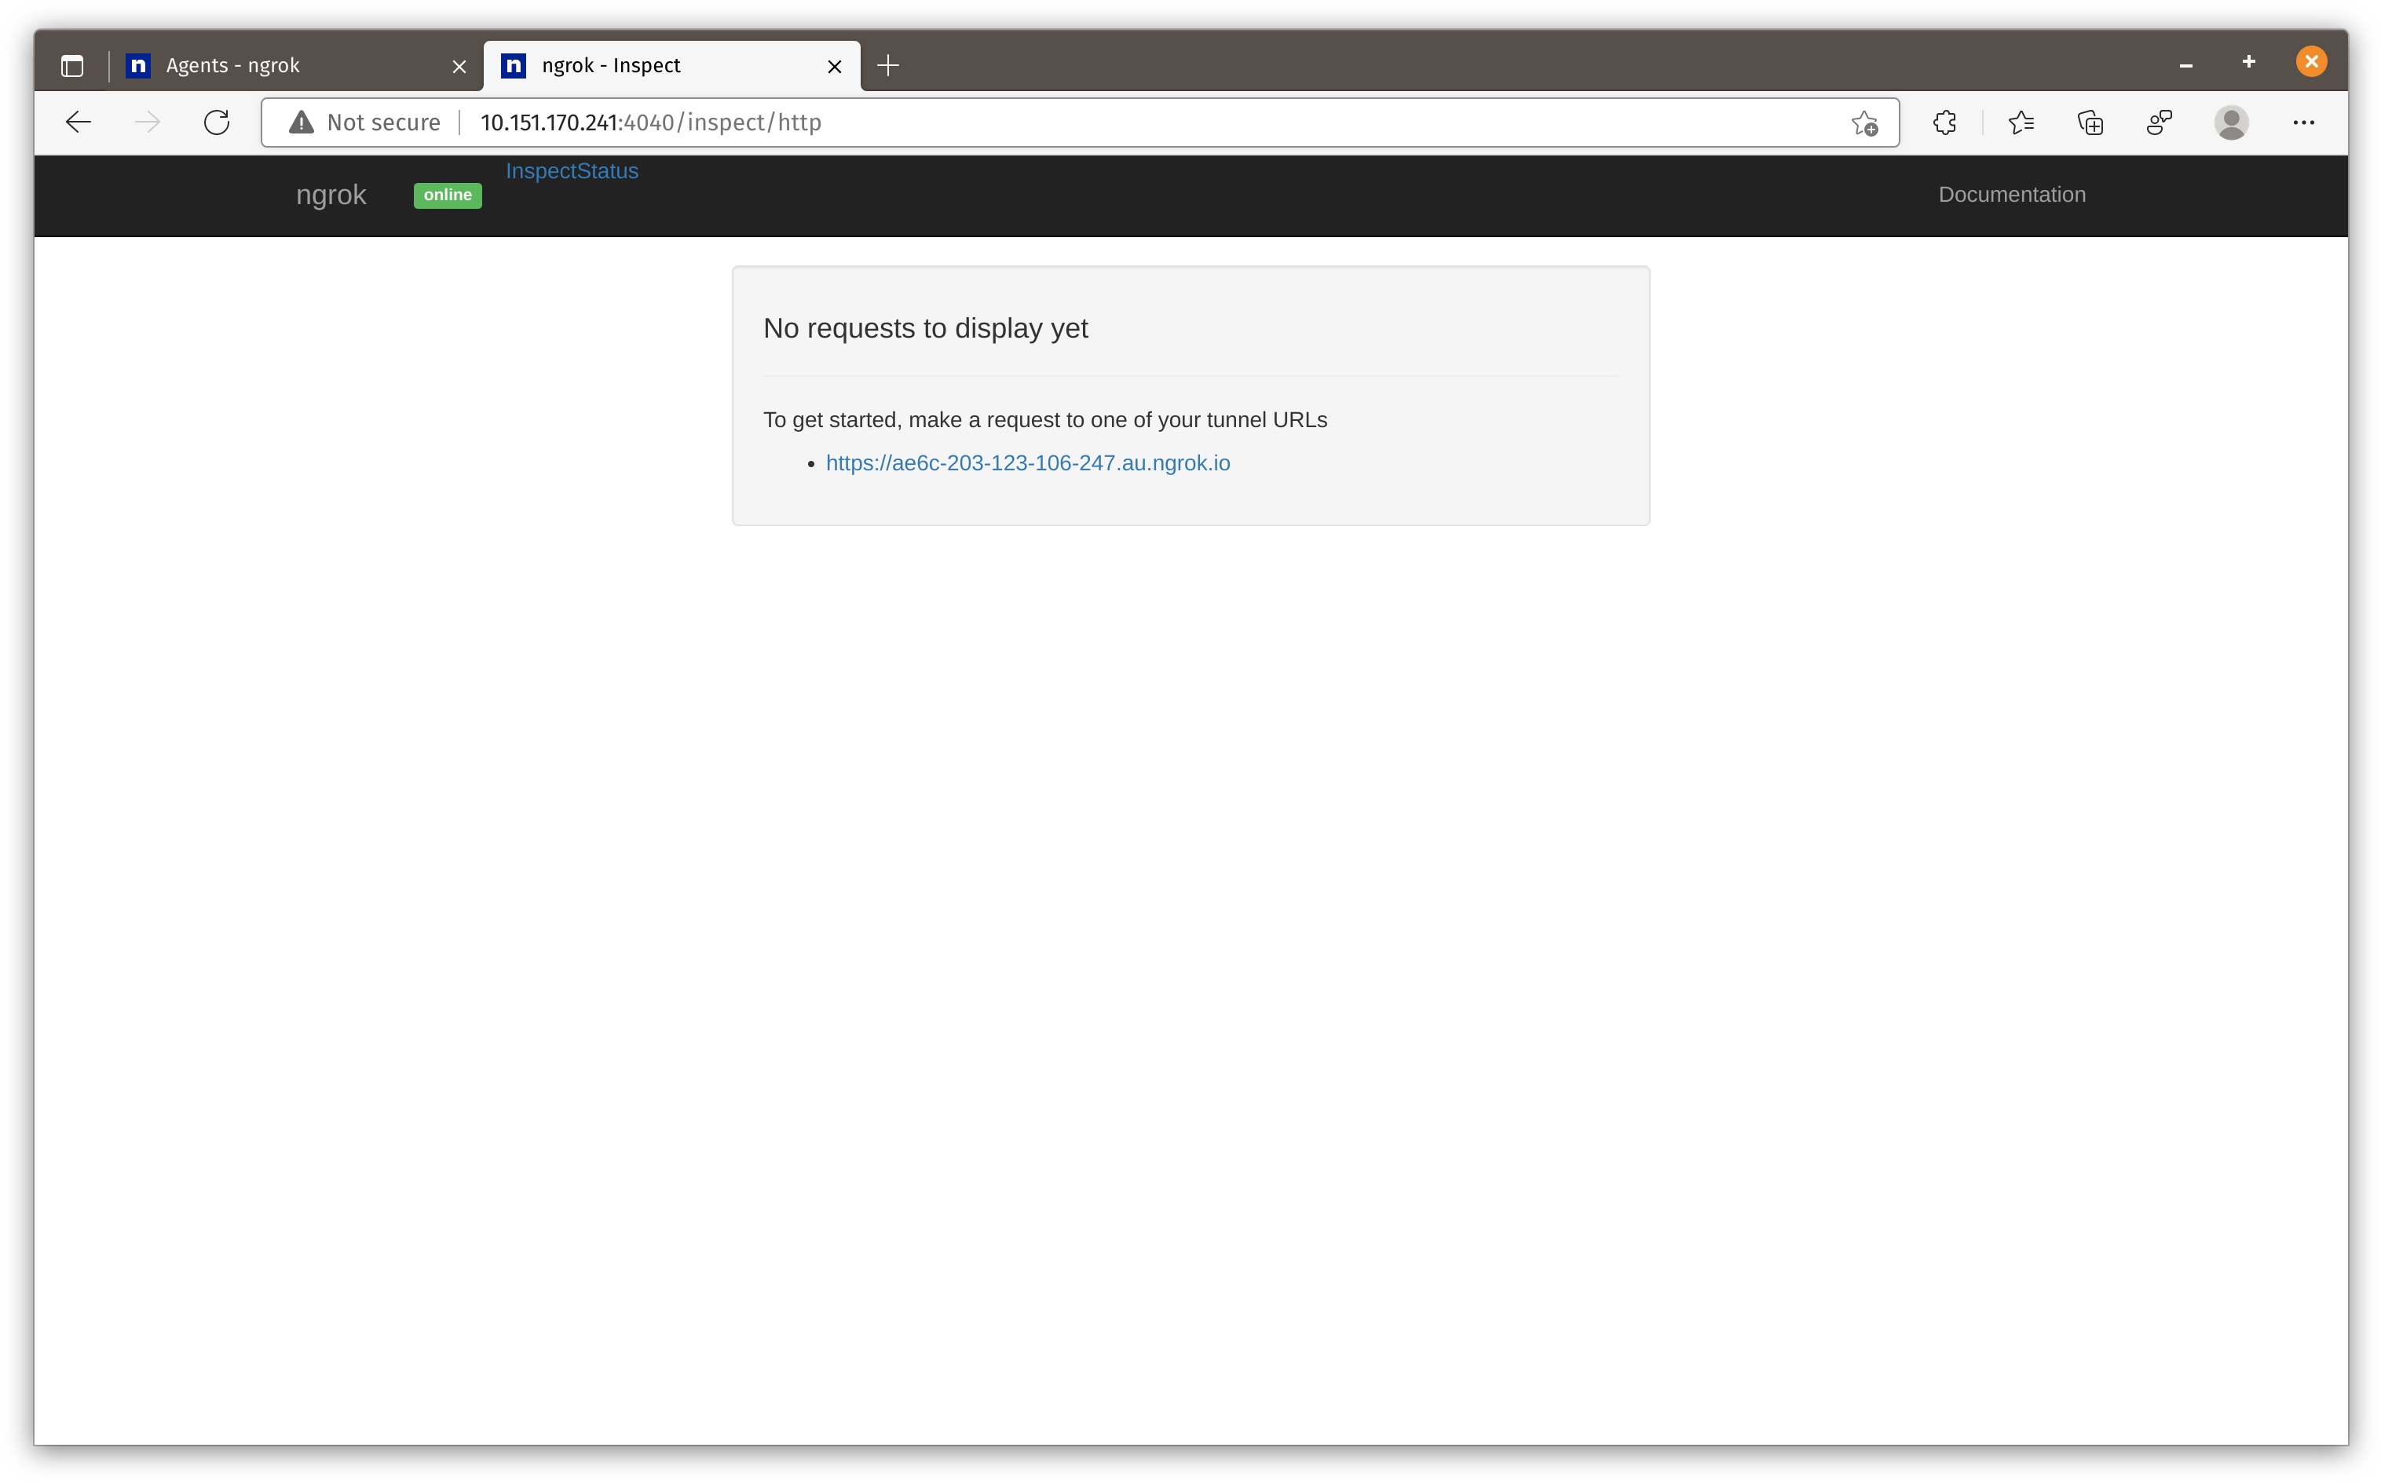The image size is (2381, 1484).
Task: Click the browser back arrow
Action: point(79,122)
